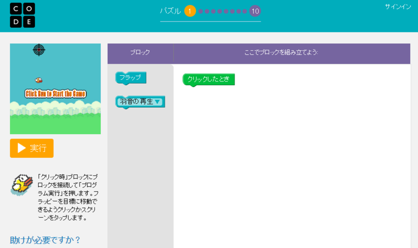Click the crosshair target in game

click(x=39, y=50)
